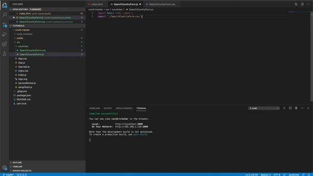The height and width of the screenshot is (176, 313).
Task: Switch to the index.html editor tab
Action: tap(97, 4)
